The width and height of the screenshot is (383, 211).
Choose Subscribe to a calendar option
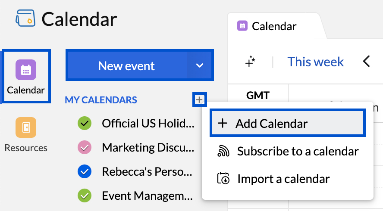[298, 151]
